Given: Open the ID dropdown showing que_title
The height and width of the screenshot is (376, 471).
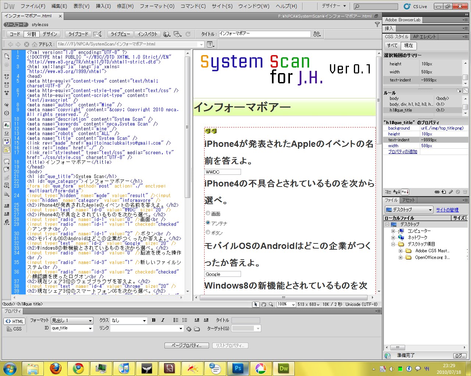Looking at the screenshot, I should pos(72,328).
